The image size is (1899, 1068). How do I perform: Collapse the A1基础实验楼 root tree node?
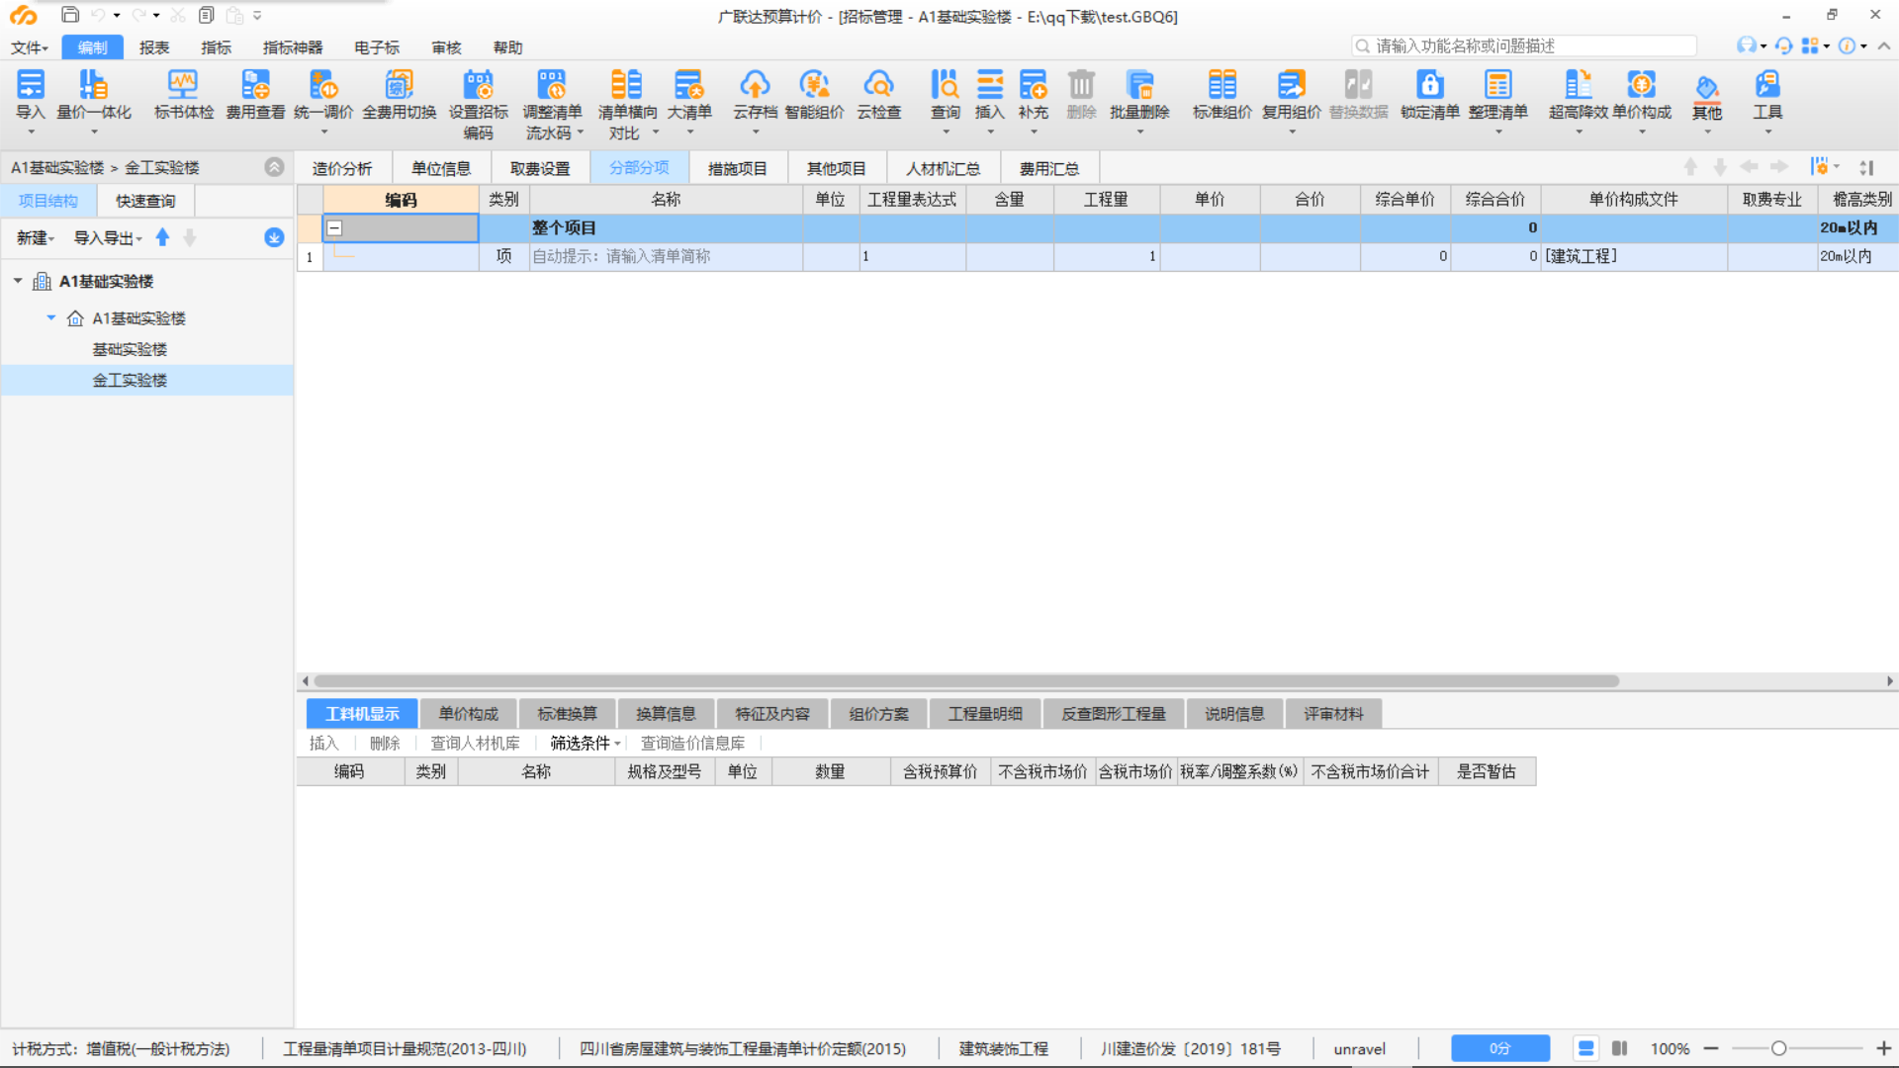(18, 281)
